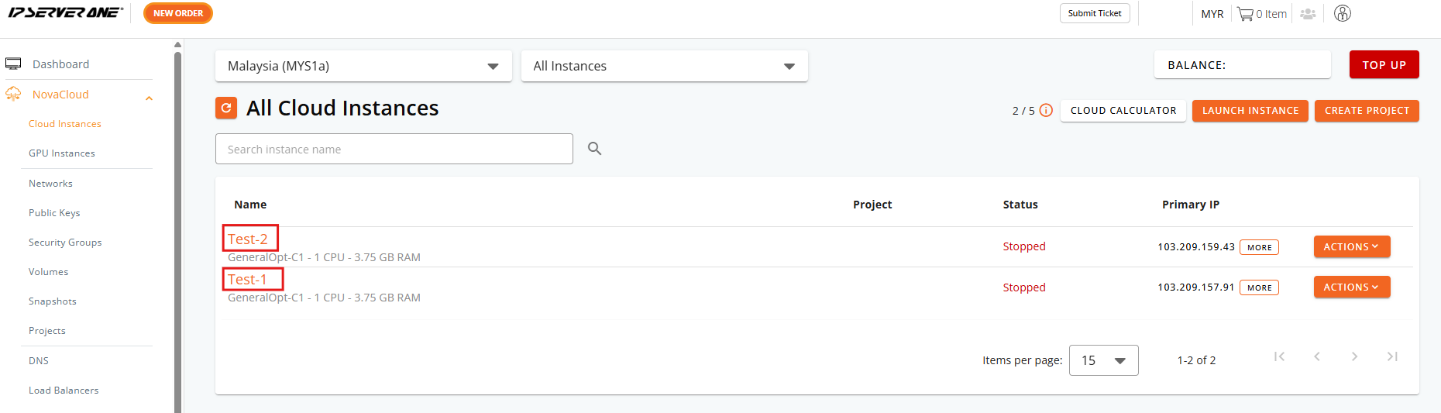Click the group users icon in header
The height and width of the screenshot is (413, 1441).
pyautogui.click(x=1308, y=14)
